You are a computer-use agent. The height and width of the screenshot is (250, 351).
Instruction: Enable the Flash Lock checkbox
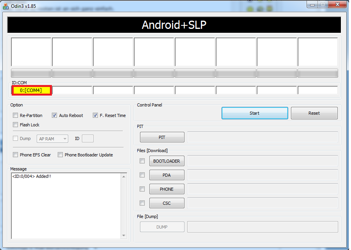16,125
